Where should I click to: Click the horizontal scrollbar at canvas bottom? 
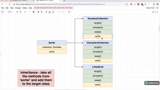(70, 90)
